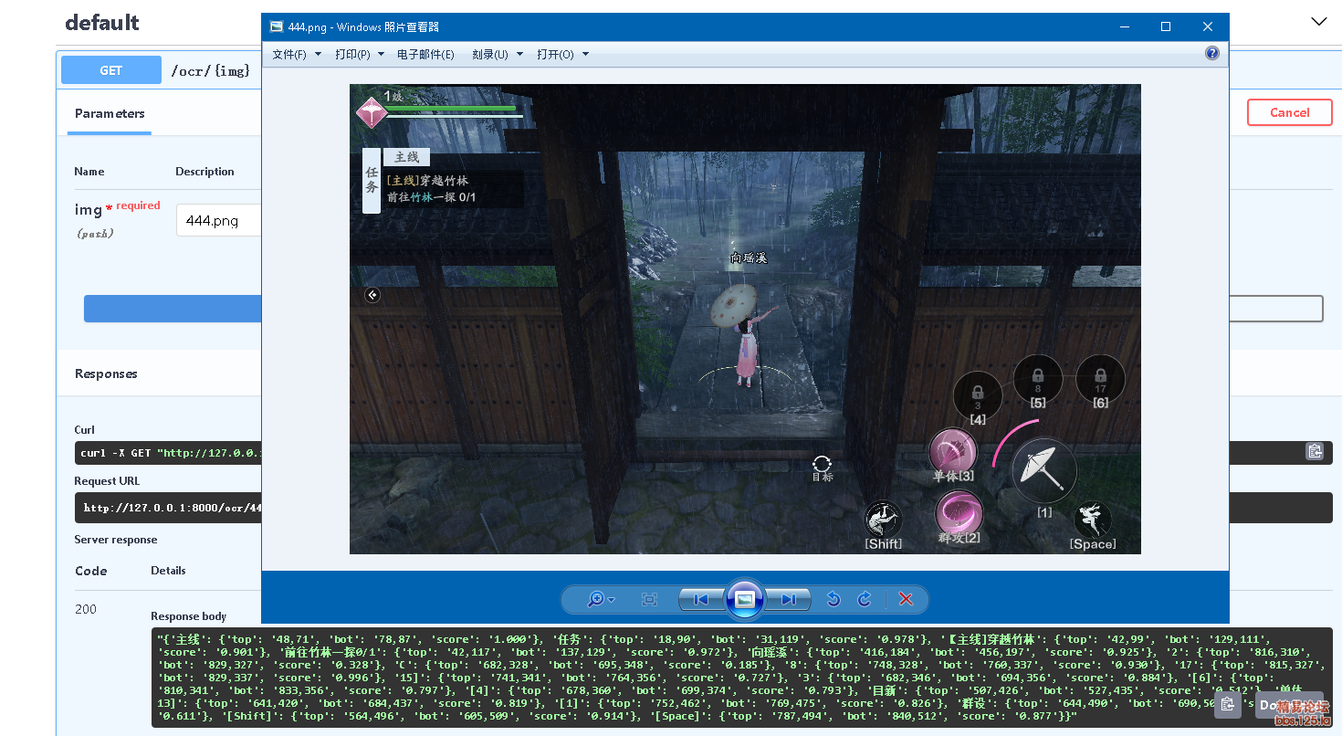The height and width of the screenshot is (736, 1342).
Task: Click the [主线]穿越竹林 quest text
Action: coord(427,181)
